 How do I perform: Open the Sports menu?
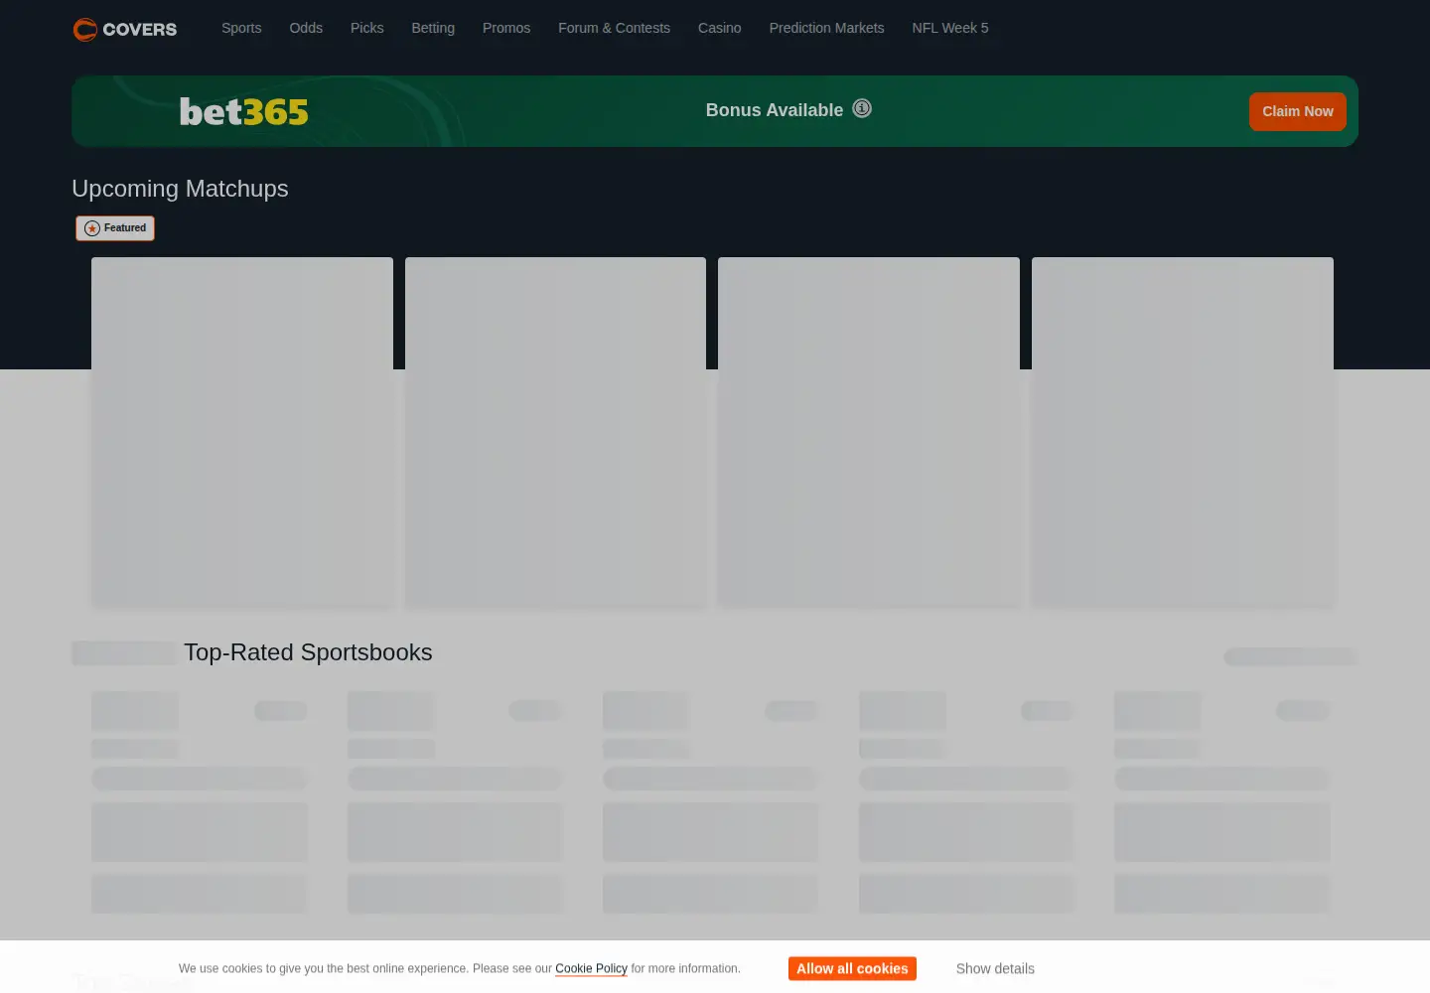click(x=241, y=28)
